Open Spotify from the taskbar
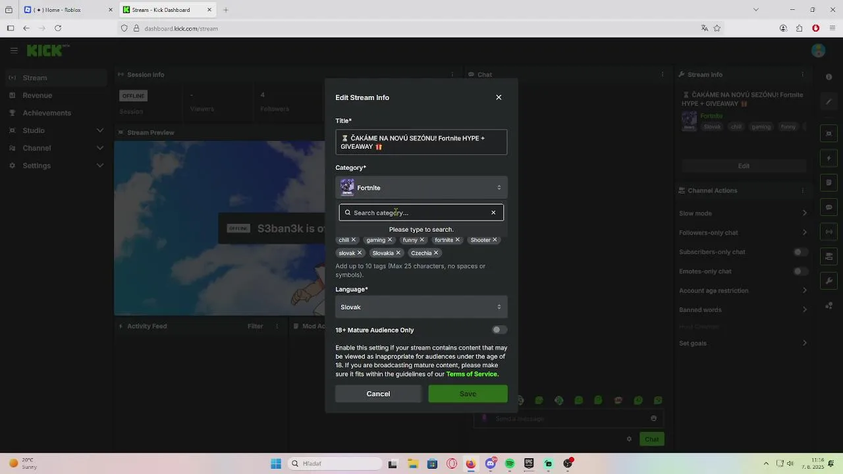This screenshot has height=474, width=843. click(510, 463)
